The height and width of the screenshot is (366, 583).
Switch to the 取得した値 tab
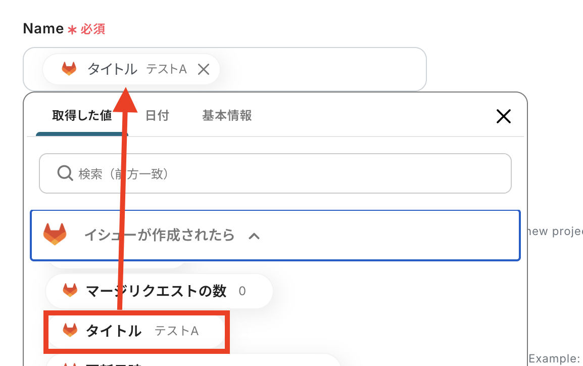point(82,116)
